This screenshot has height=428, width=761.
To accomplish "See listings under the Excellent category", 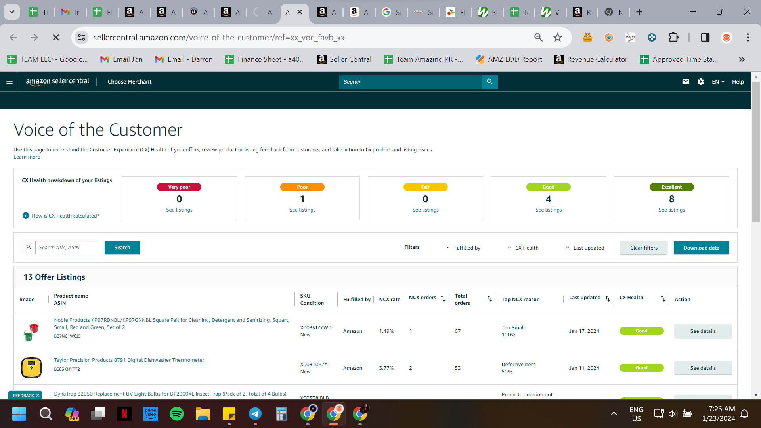I will 672,210.
